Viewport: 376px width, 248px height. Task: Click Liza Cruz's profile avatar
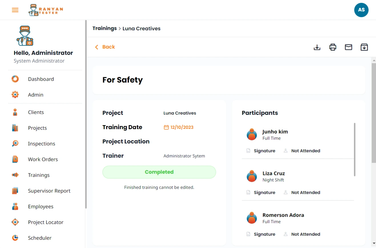point(252,176)
